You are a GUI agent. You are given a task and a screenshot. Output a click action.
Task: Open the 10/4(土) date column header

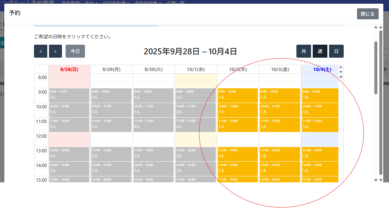(322, 69)
